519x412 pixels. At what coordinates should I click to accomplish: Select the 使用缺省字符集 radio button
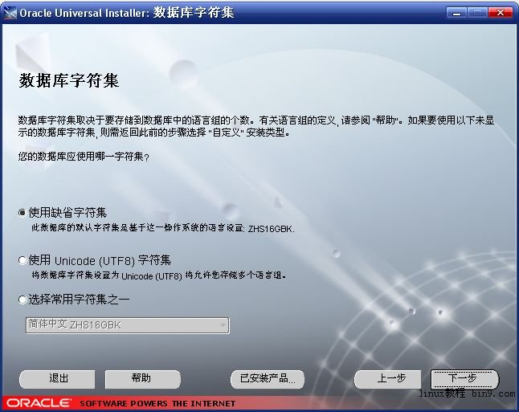click(22, 213)
